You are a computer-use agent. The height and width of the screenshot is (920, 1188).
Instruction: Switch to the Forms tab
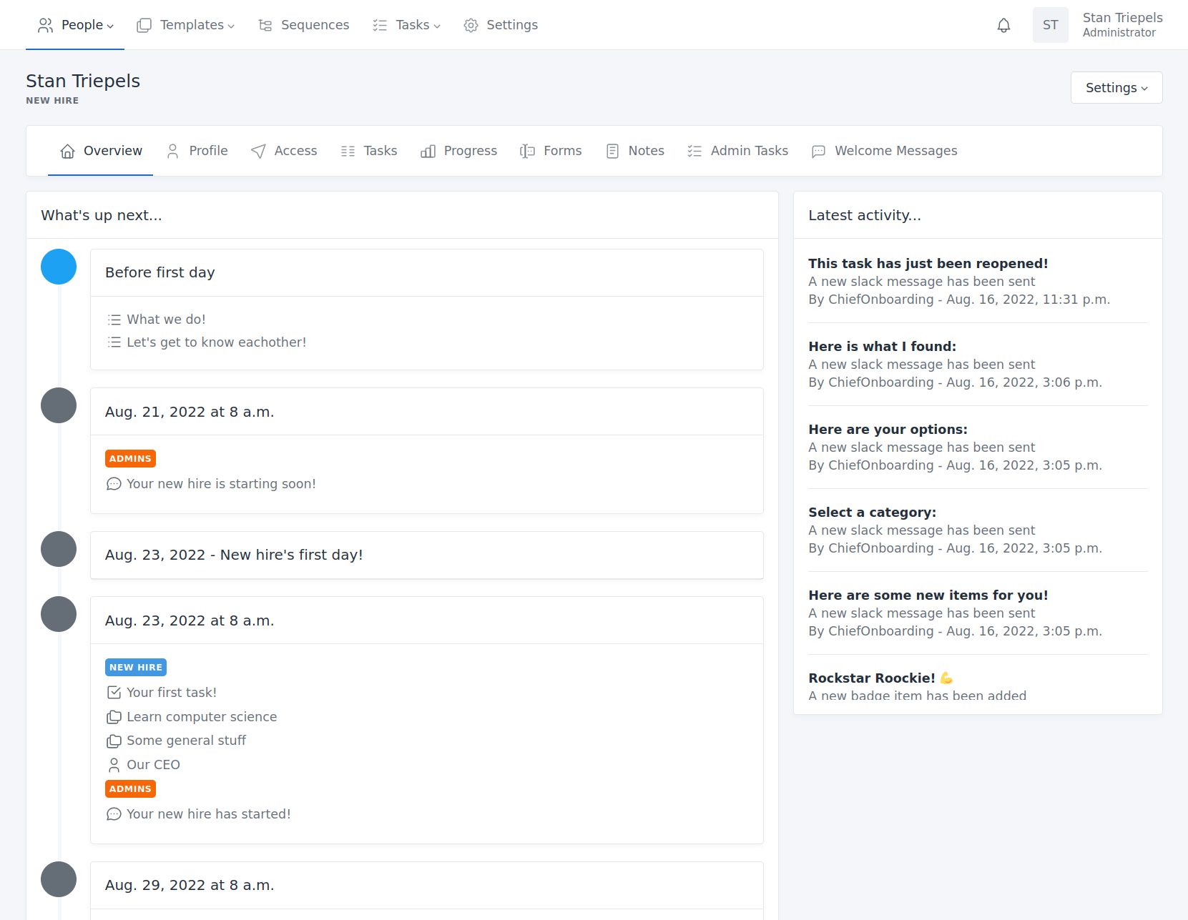(551, 151)
